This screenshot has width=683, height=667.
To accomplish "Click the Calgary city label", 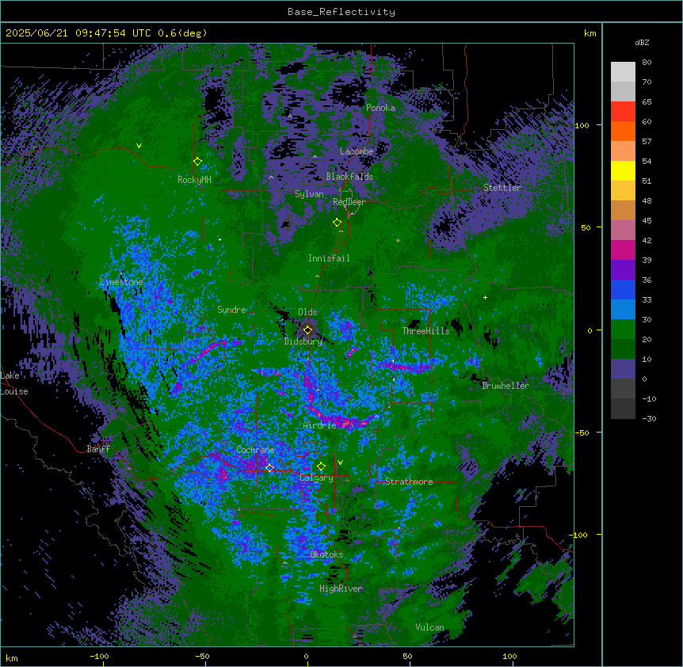I will (x=316, y=478).
